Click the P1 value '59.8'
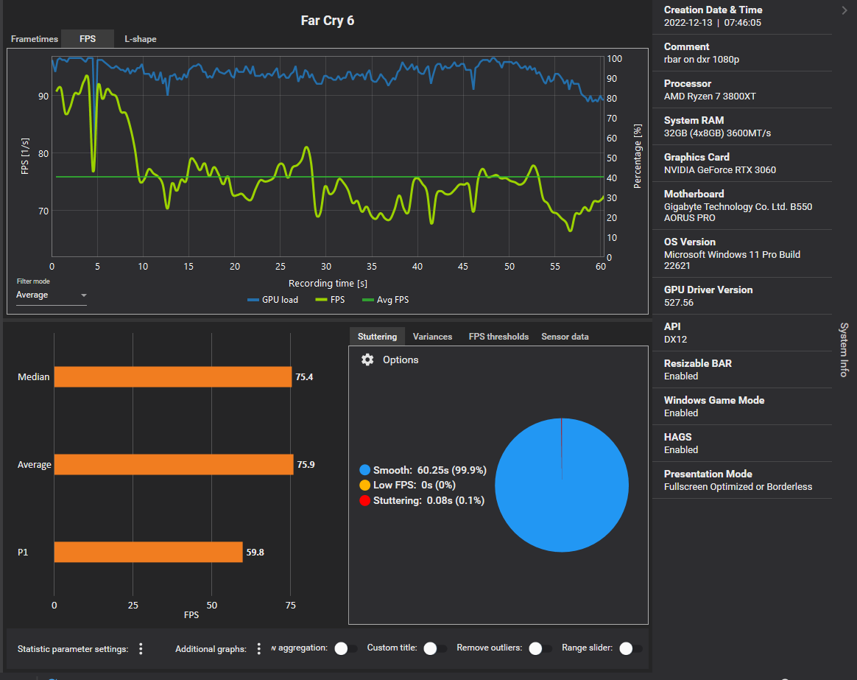Viewport: 857px width, 680px height. (x=255, y=552)
